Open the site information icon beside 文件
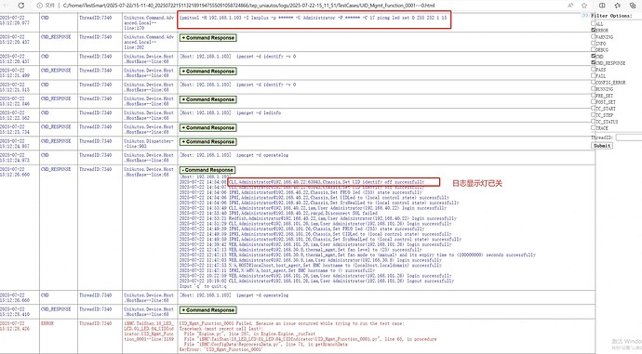 39,6
